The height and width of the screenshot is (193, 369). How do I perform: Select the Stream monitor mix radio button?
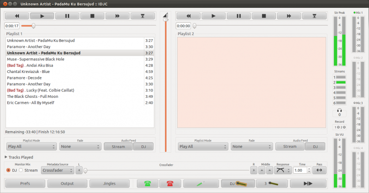(21, 170)
